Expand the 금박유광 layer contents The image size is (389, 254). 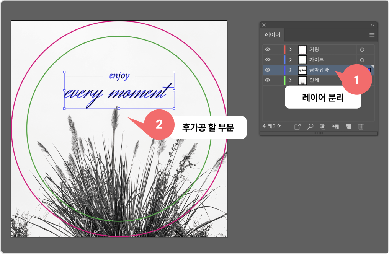290,70
